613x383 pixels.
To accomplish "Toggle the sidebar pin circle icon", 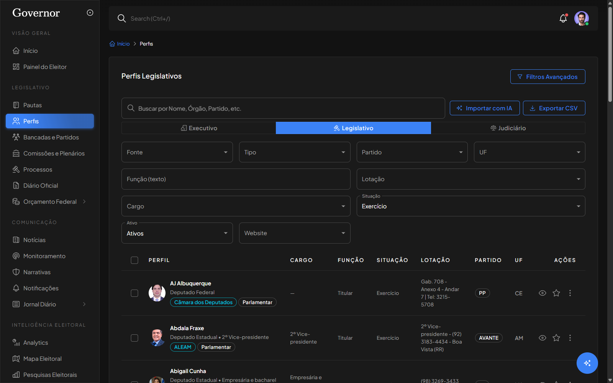I will 90,13.
